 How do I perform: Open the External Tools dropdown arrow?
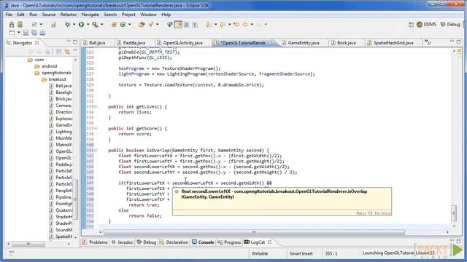coord(102,25)
